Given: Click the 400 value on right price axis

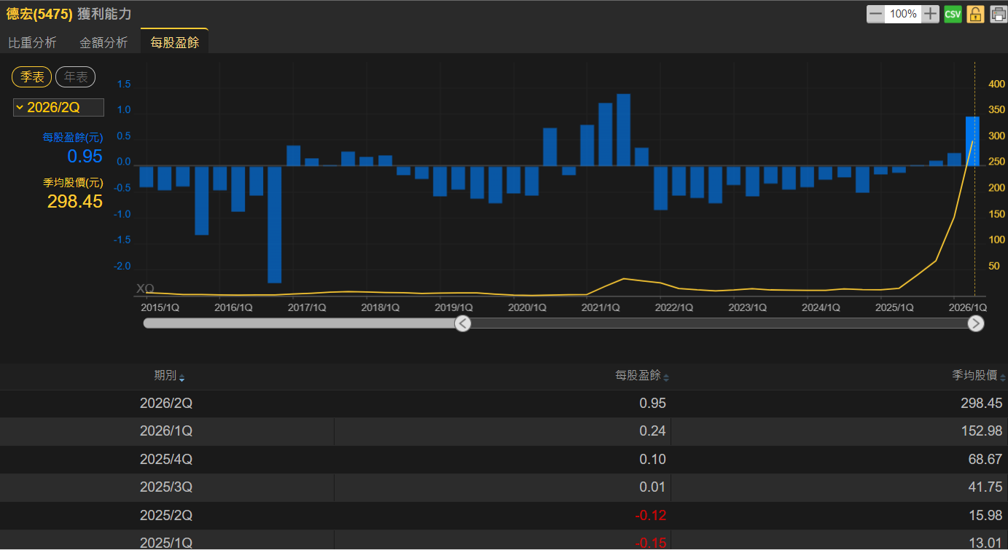Looking at the screenshot, I should click(x=996, y=85).
